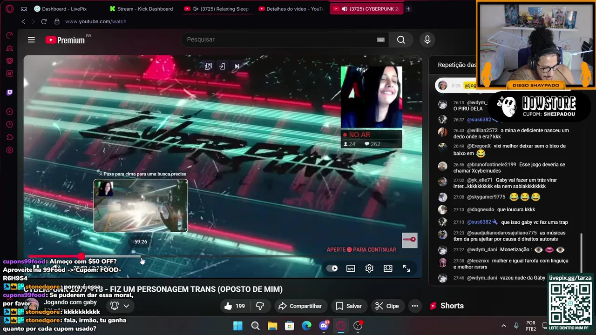Open extensions cube icon in sidebar

point(9,137)
